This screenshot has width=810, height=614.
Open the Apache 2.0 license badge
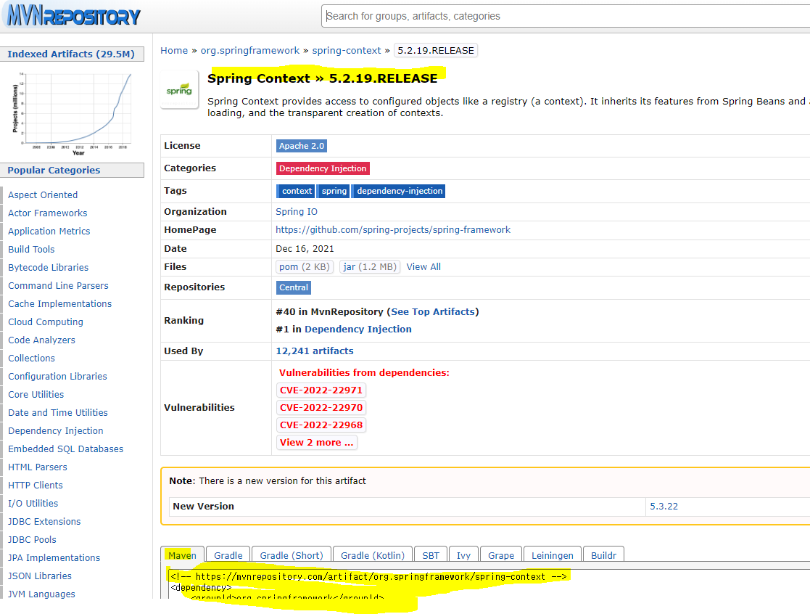302,146
